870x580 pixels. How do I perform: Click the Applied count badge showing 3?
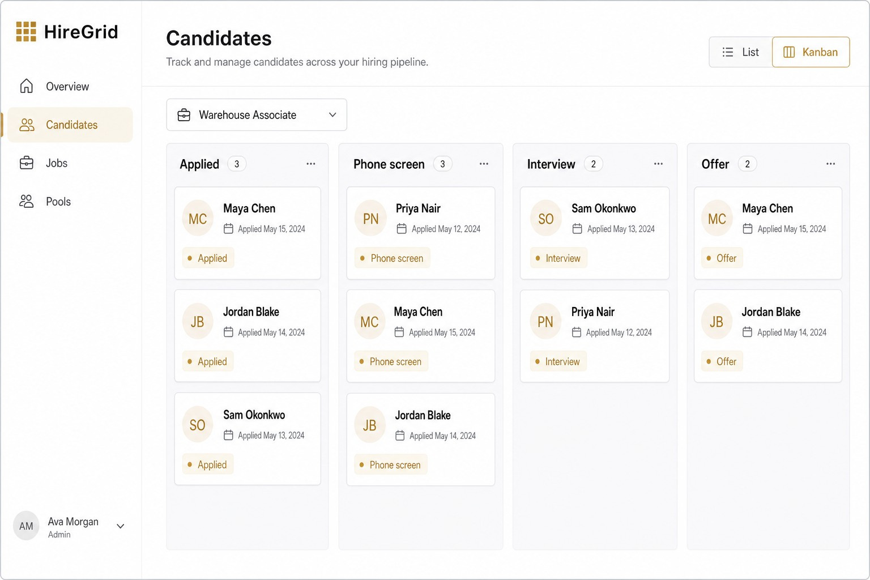237,164
